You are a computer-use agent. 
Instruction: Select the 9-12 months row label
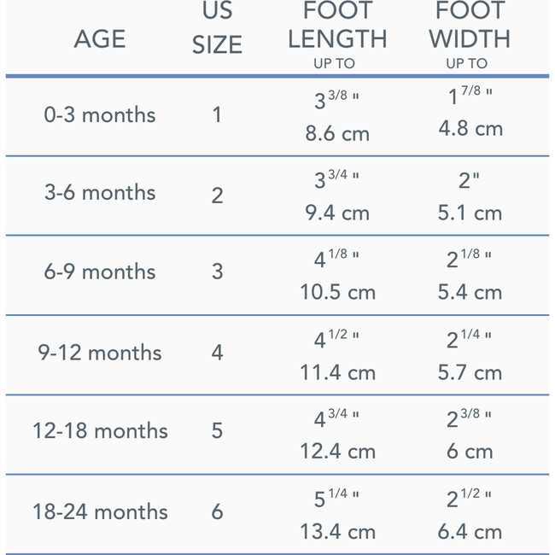[x=100, y=352]
